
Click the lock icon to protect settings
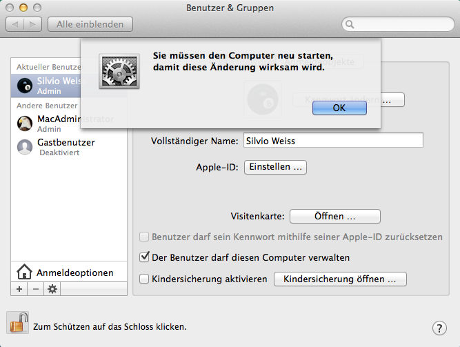[18, 322]
